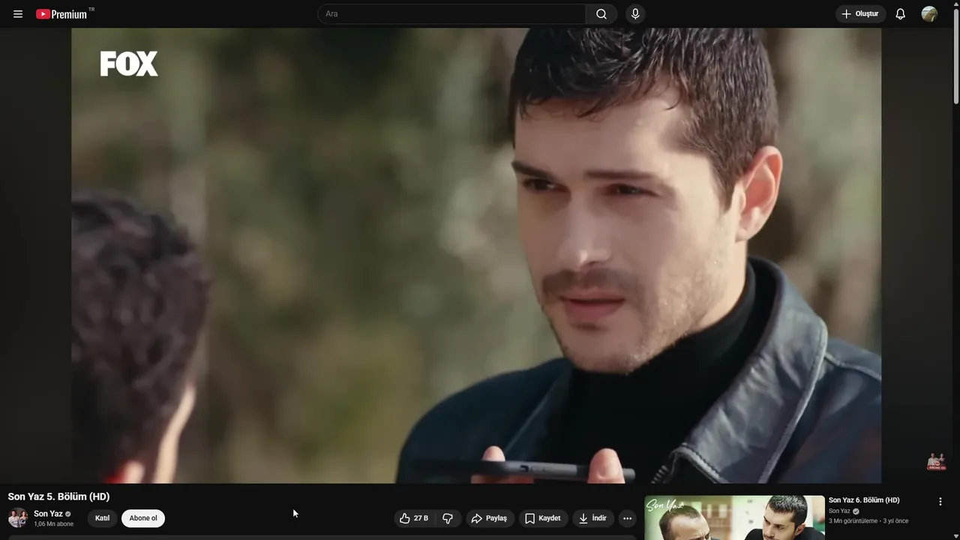Open the hamburger guide menu
Image resolution: width=960 pixels, height=540 pixels.
tap(18, 14)
